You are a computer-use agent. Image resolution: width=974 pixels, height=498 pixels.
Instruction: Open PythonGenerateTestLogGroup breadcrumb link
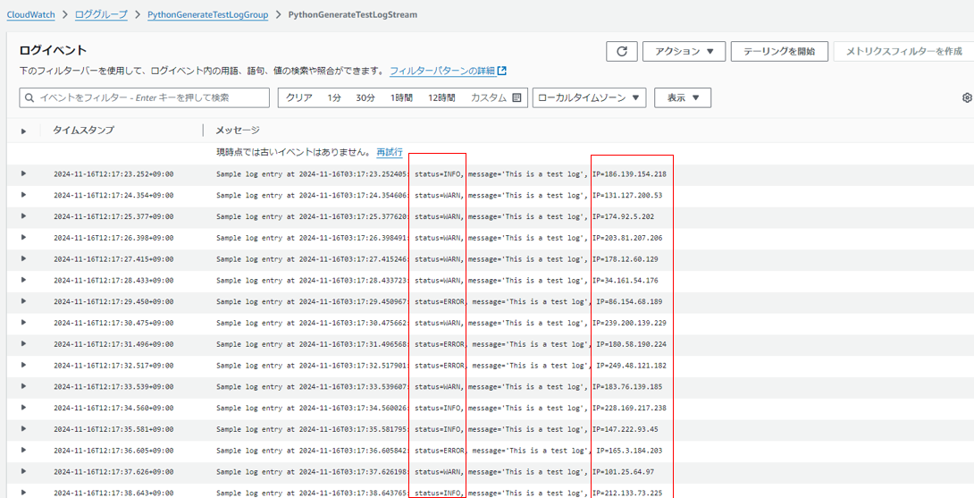click(208, 14)
